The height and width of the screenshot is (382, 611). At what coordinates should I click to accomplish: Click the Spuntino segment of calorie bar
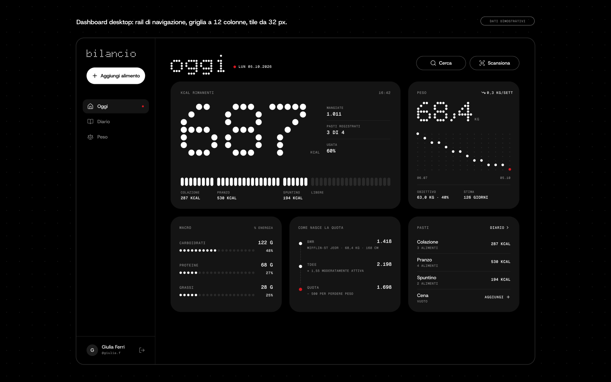(x=295, y=182)
